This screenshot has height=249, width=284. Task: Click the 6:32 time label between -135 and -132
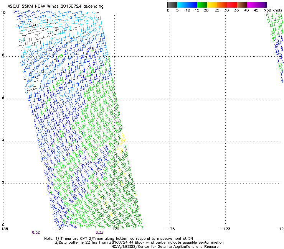click(x=36, y=233)
